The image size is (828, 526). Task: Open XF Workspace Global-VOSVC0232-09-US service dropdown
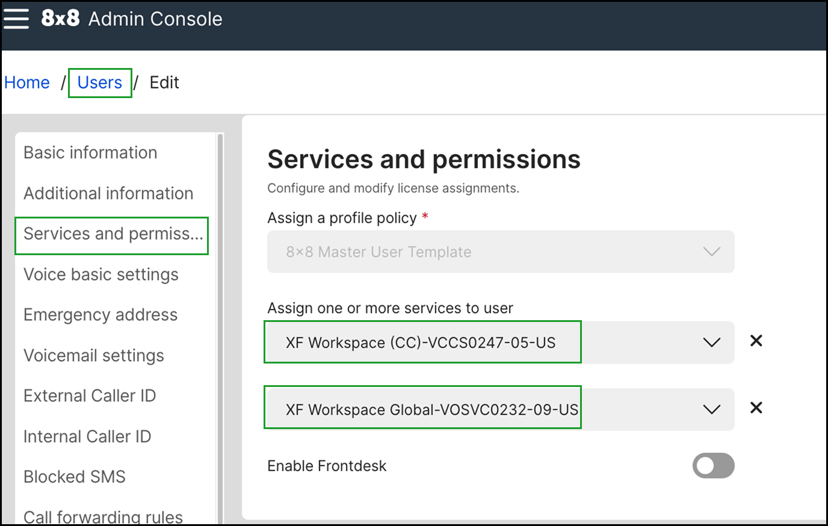[x=501, y=409]
